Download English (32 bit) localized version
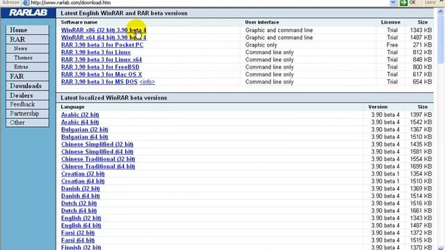 point(81,218)
